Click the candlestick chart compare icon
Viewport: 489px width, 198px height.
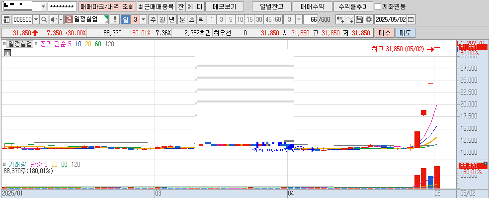[340, 20]
